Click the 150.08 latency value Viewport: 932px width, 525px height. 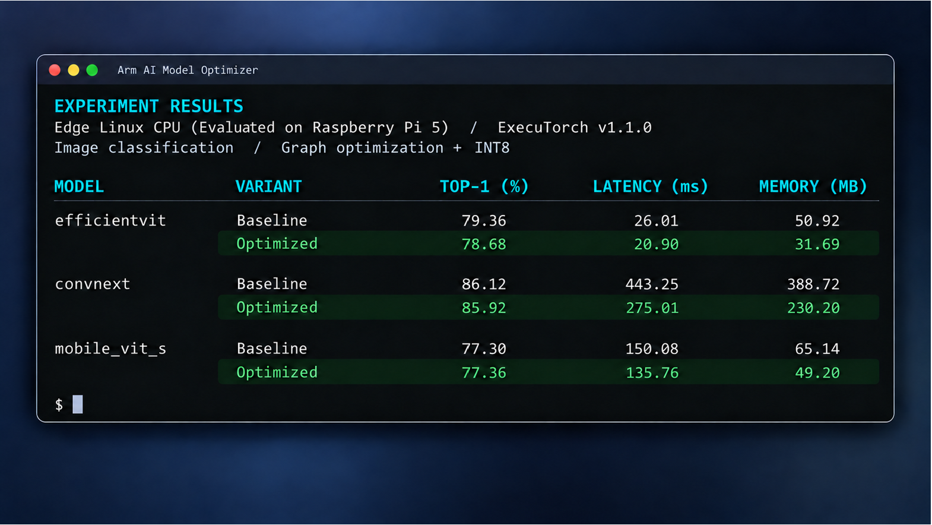pyautogui.click(x=652, y=349)
